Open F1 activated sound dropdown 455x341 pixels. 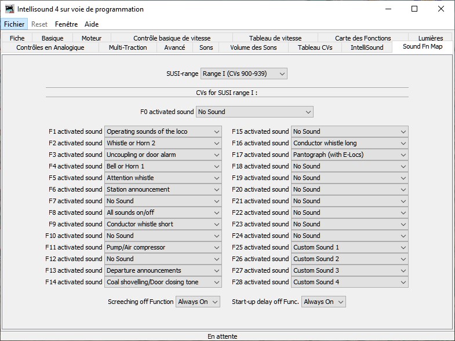163,131
